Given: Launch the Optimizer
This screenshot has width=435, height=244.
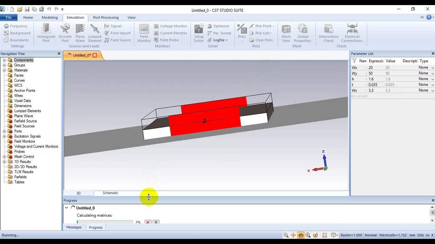Looking at the screenshot, I should tap(218, 26).
